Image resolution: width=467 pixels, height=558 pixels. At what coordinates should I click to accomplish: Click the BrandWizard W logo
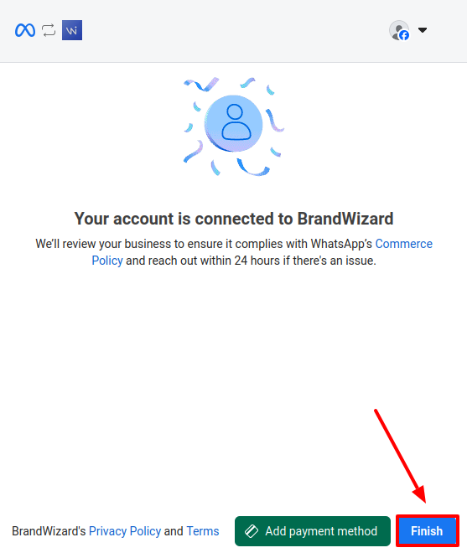pyautogui.click(x=72, y=30)
